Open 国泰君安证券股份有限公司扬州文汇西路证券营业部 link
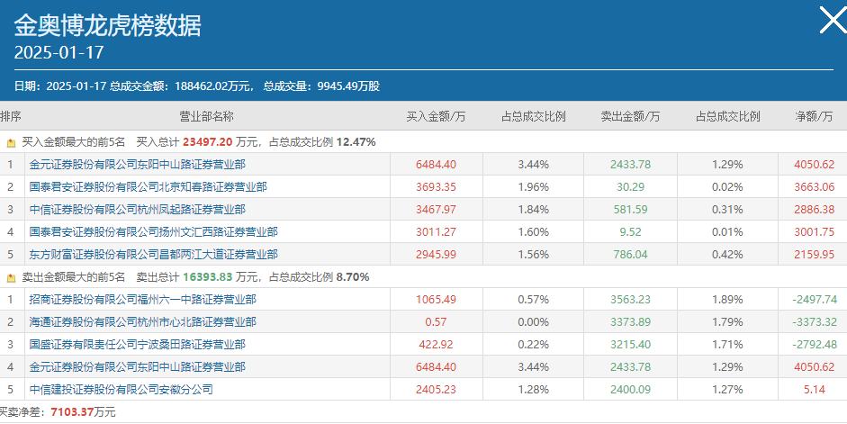Viewport: 847px width, 424px height. (x=153, y=232)
